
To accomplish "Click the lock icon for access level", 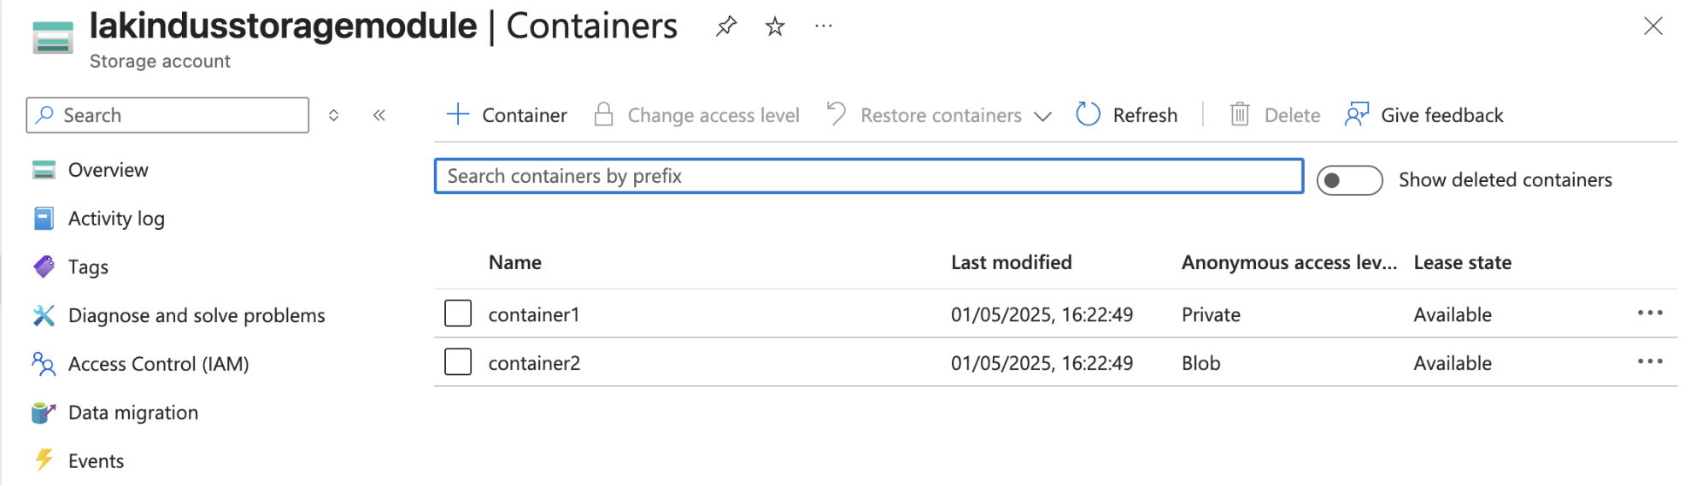I will click(x=604, y=114).
